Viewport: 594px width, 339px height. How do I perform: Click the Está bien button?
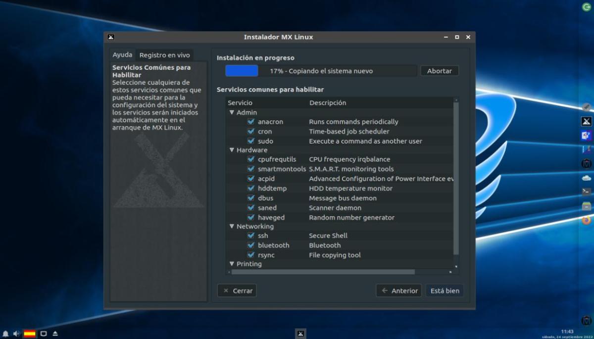point(445,291)
